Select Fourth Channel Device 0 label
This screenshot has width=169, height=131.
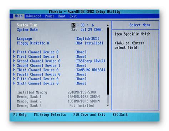[39, 74]
